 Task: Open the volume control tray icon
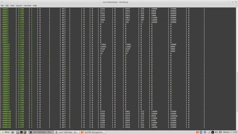point(216,132)
